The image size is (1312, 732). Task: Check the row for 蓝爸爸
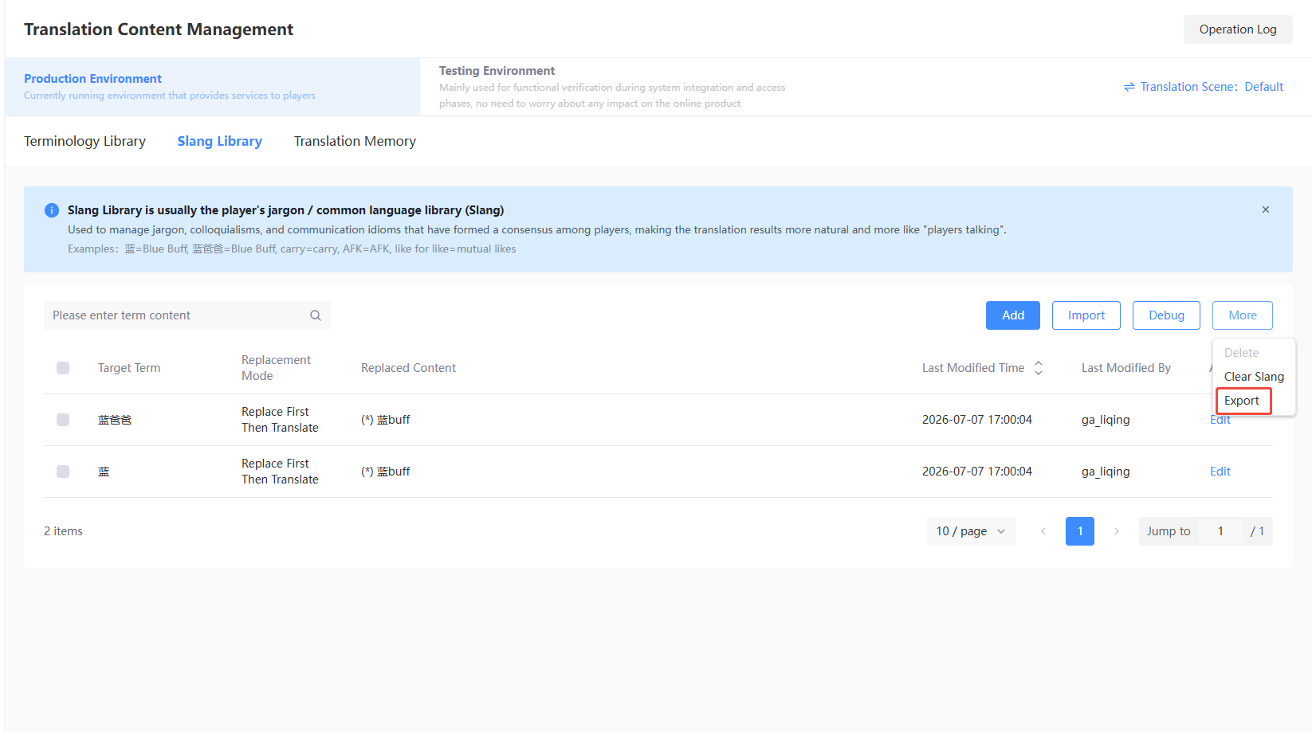click(x=63, y=420)
